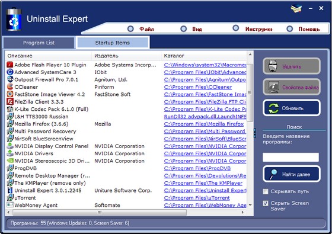Image resolution: width=332 pixels, height=234 pixels.
Task: Uncheck the Скрыть Screen Saver checkbox
Action: [266, 203]
